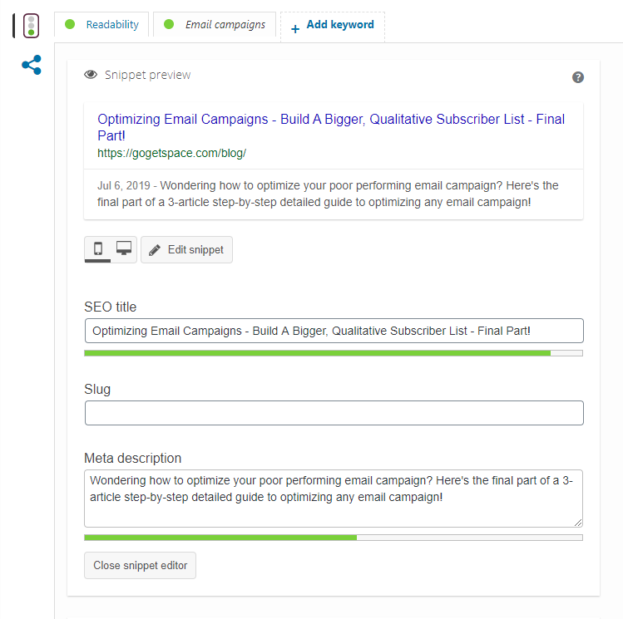Viewport: 623px width, 619px height.
Task: Click the Meta description length progress bar
Action: (334, 538)
